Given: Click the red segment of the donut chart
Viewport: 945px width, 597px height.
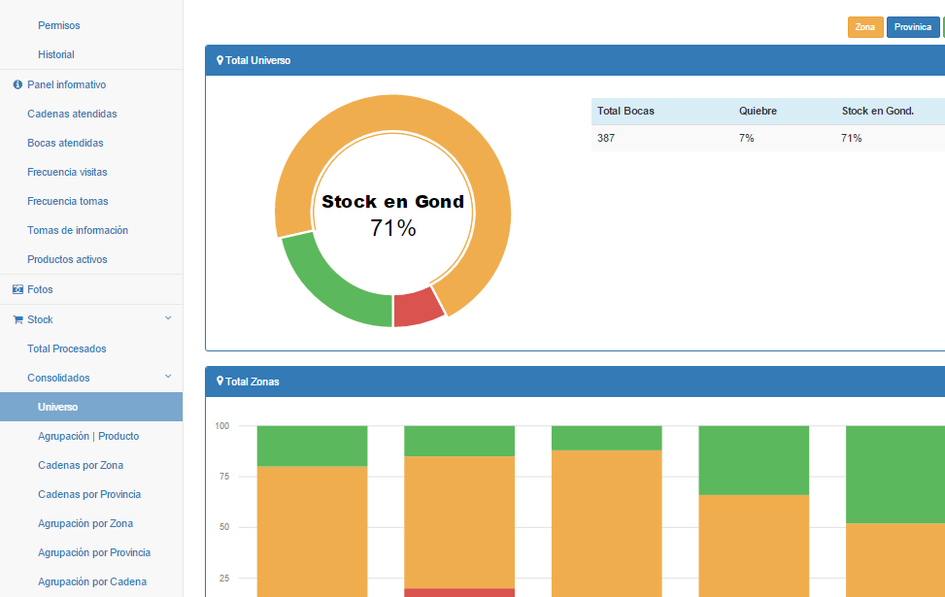Looking at the screenshot, I should pos(417,308).
